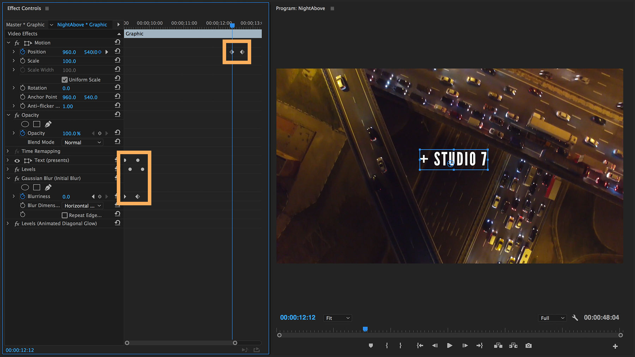This screenshot has height=357, width=635.
Task: Change Blur Dimensions from Horizontal
Action: click(x=82, y=205)
